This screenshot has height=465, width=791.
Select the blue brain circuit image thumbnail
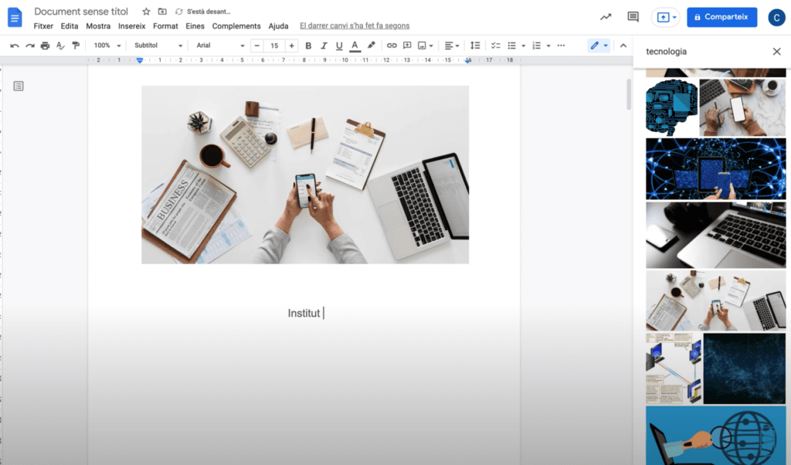(670, 107)
